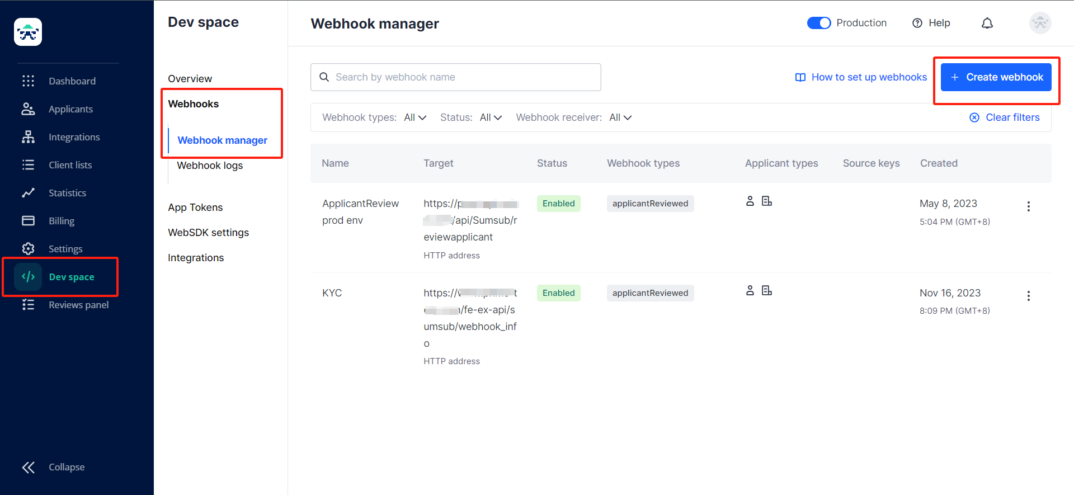Toggle the Production mode switch
Viewport: 1074px width, 495px height.
818,23
